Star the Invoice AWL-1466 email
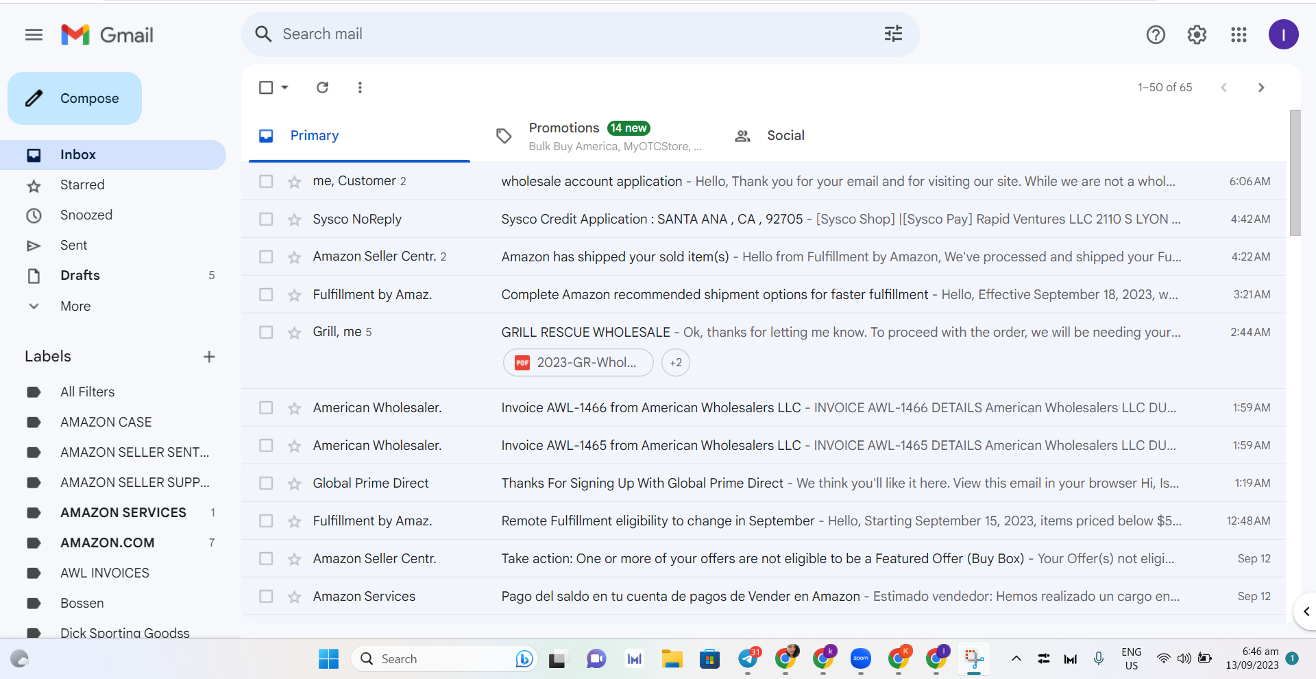Viewport: 1316px width, 679px height. tap(295, 408)
